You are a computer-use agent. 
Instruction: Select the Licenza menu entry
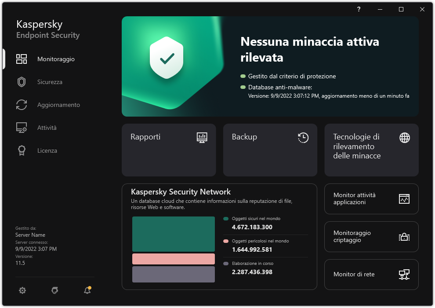tap(46, 150)
